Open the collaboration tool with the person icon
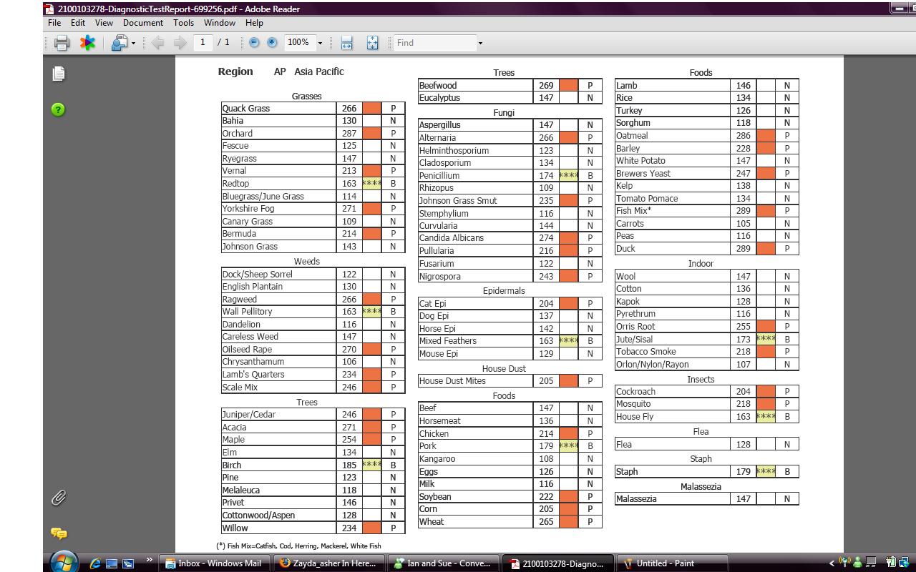 point(119,43)
